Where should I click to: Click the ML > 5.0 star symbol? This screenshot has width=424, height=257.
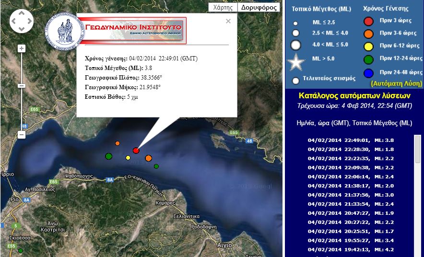click(x=296, y=62)
